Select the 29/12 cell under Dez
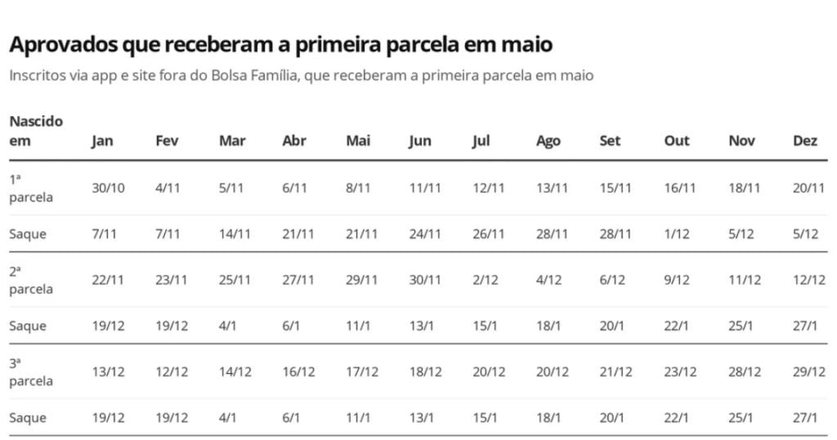The height and width of the screenshot is (440, 837). click(x=809, y=372)
